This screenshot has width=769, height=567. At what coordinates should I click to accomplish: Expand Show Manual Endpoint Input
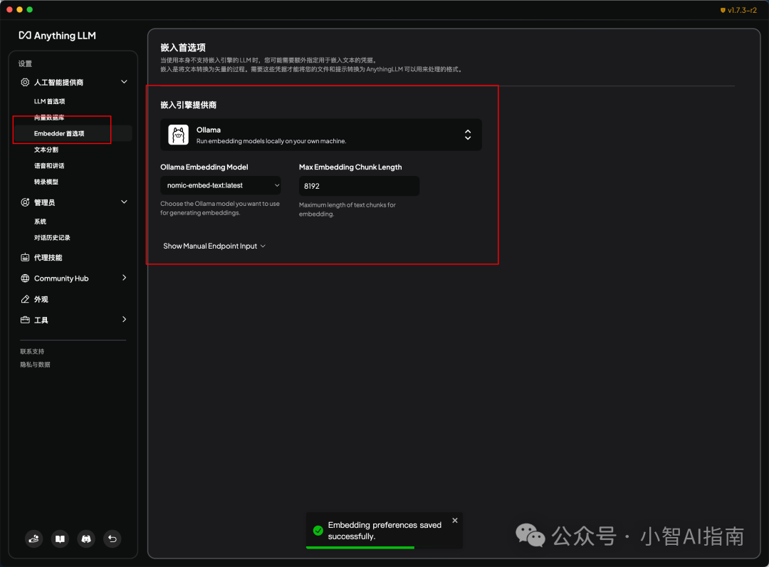point(214,246)
